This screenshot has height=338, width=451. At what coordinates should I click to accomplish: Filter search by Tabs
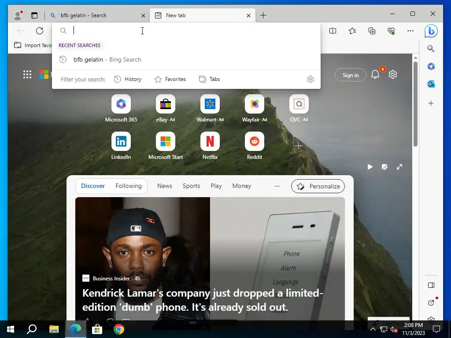(x=209, y=79)
